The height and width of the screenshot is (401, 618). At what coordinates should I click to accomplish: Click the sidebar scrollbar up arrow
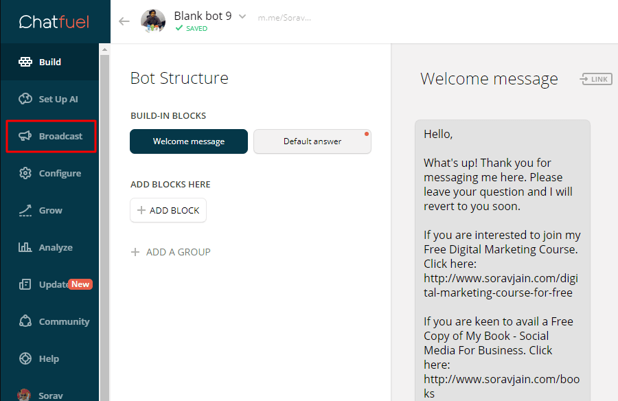tap(104, 49)
